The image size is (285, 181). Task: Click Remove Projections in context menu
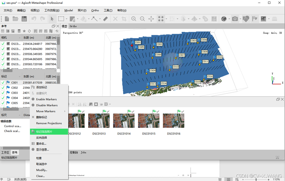click(x=49, y=123)
